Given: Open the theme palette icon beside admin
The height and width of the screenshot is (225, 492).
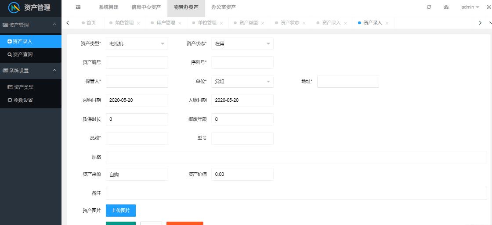Looking at the screenshot, I should [x=446, y=7].
